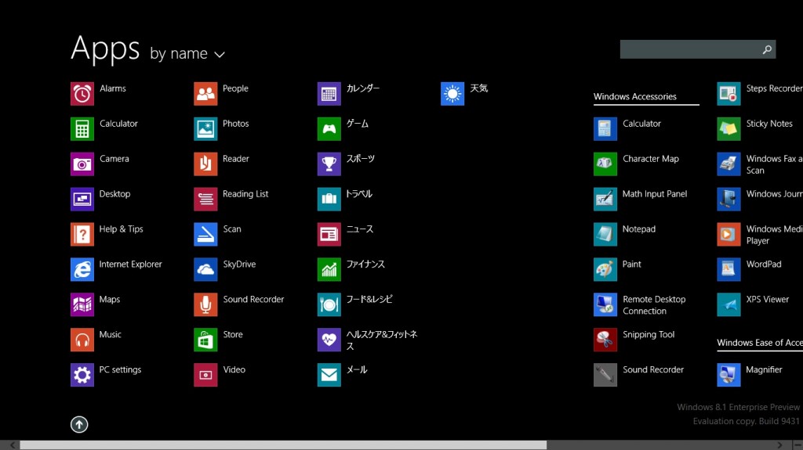Open the 天気 weather app icon
This screenshot has height=450, width=803.
click(452, 94)
